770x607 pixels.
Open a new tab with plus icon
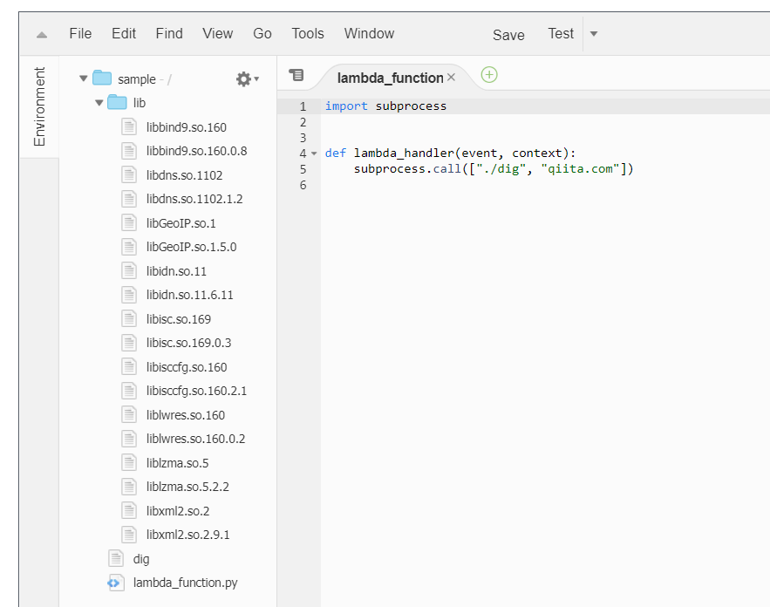click(489, 75)
